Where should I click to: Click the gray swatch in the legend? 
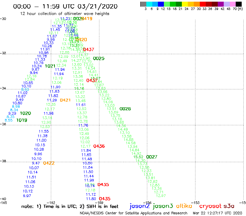click(143, 4)
